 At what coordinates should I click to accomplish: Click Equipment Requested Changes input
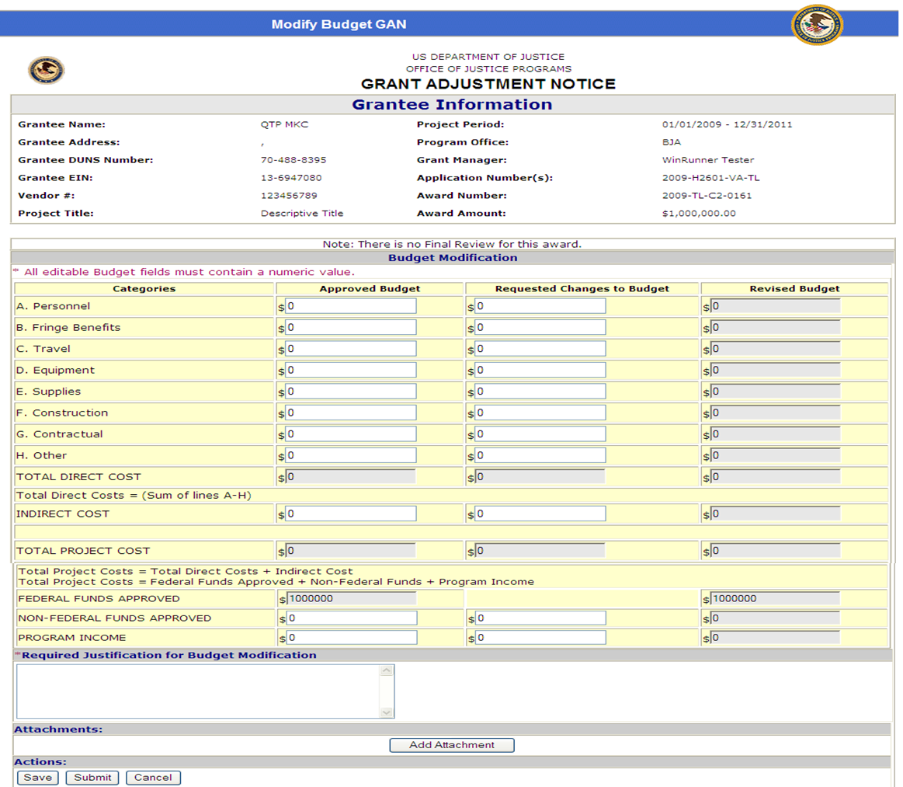click(540, 371)
